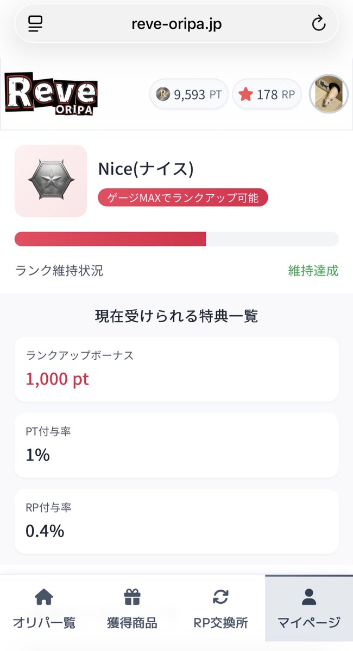Click the red rank progress gauge
Screen dimensions: 353x651
click(x=177, y=239)
